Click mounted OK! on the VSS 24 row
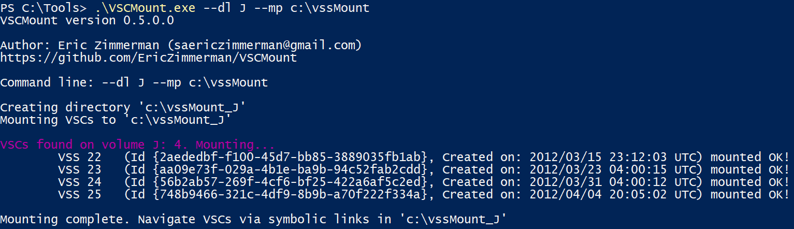The width and height of the screenshot is (794, 229). click(x=749, y=182)
